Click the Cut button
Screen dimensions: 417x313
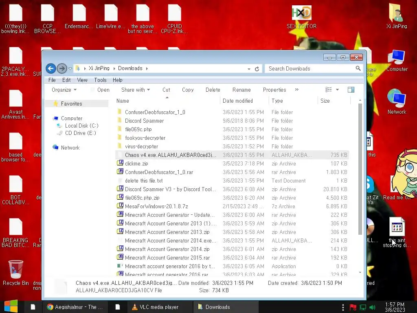pyautogui.click(x=166, y=90)
